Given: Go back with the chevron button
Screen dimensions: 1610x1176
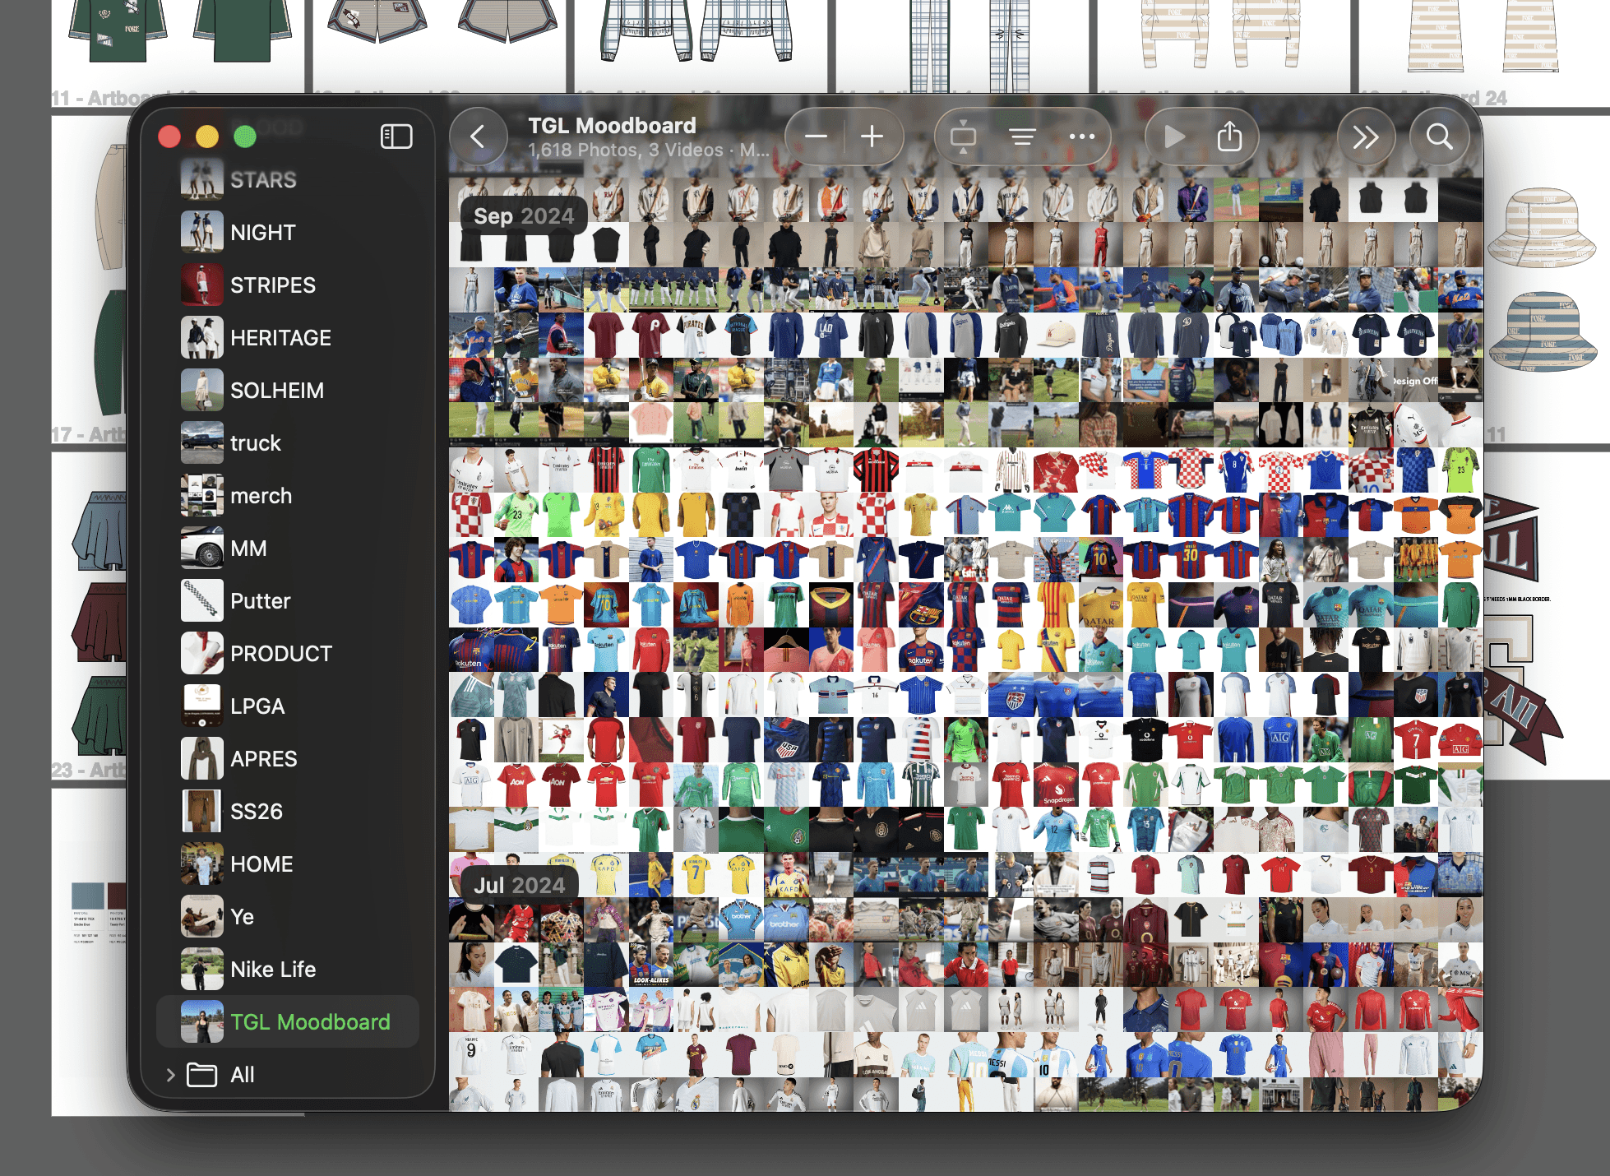Looking at the screenshot, I should click(478, 137).
